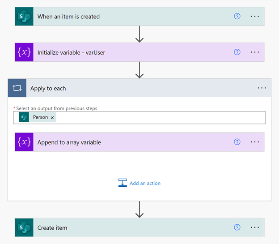Remove the Person token with its X
Image resolution: width=279 pixels, height=244 pixels.
[x=52, y=117]
